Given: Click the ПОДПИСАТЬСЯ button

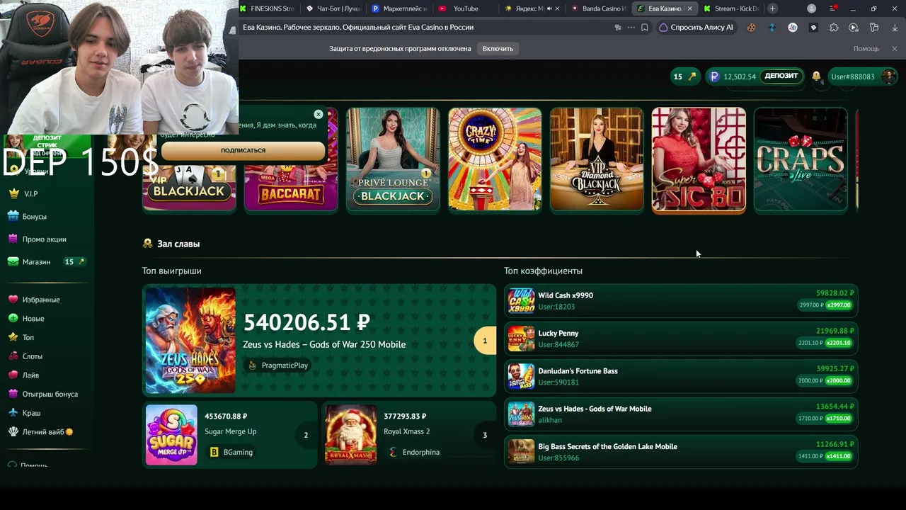Looking at the screenshot, I should [x=243, y=150].
